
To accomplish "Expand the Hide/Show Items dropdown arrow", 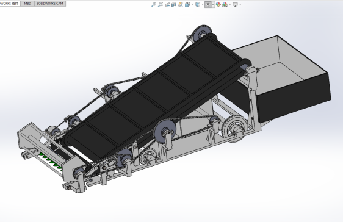I will pyautogui.click(x=213, y=5).
